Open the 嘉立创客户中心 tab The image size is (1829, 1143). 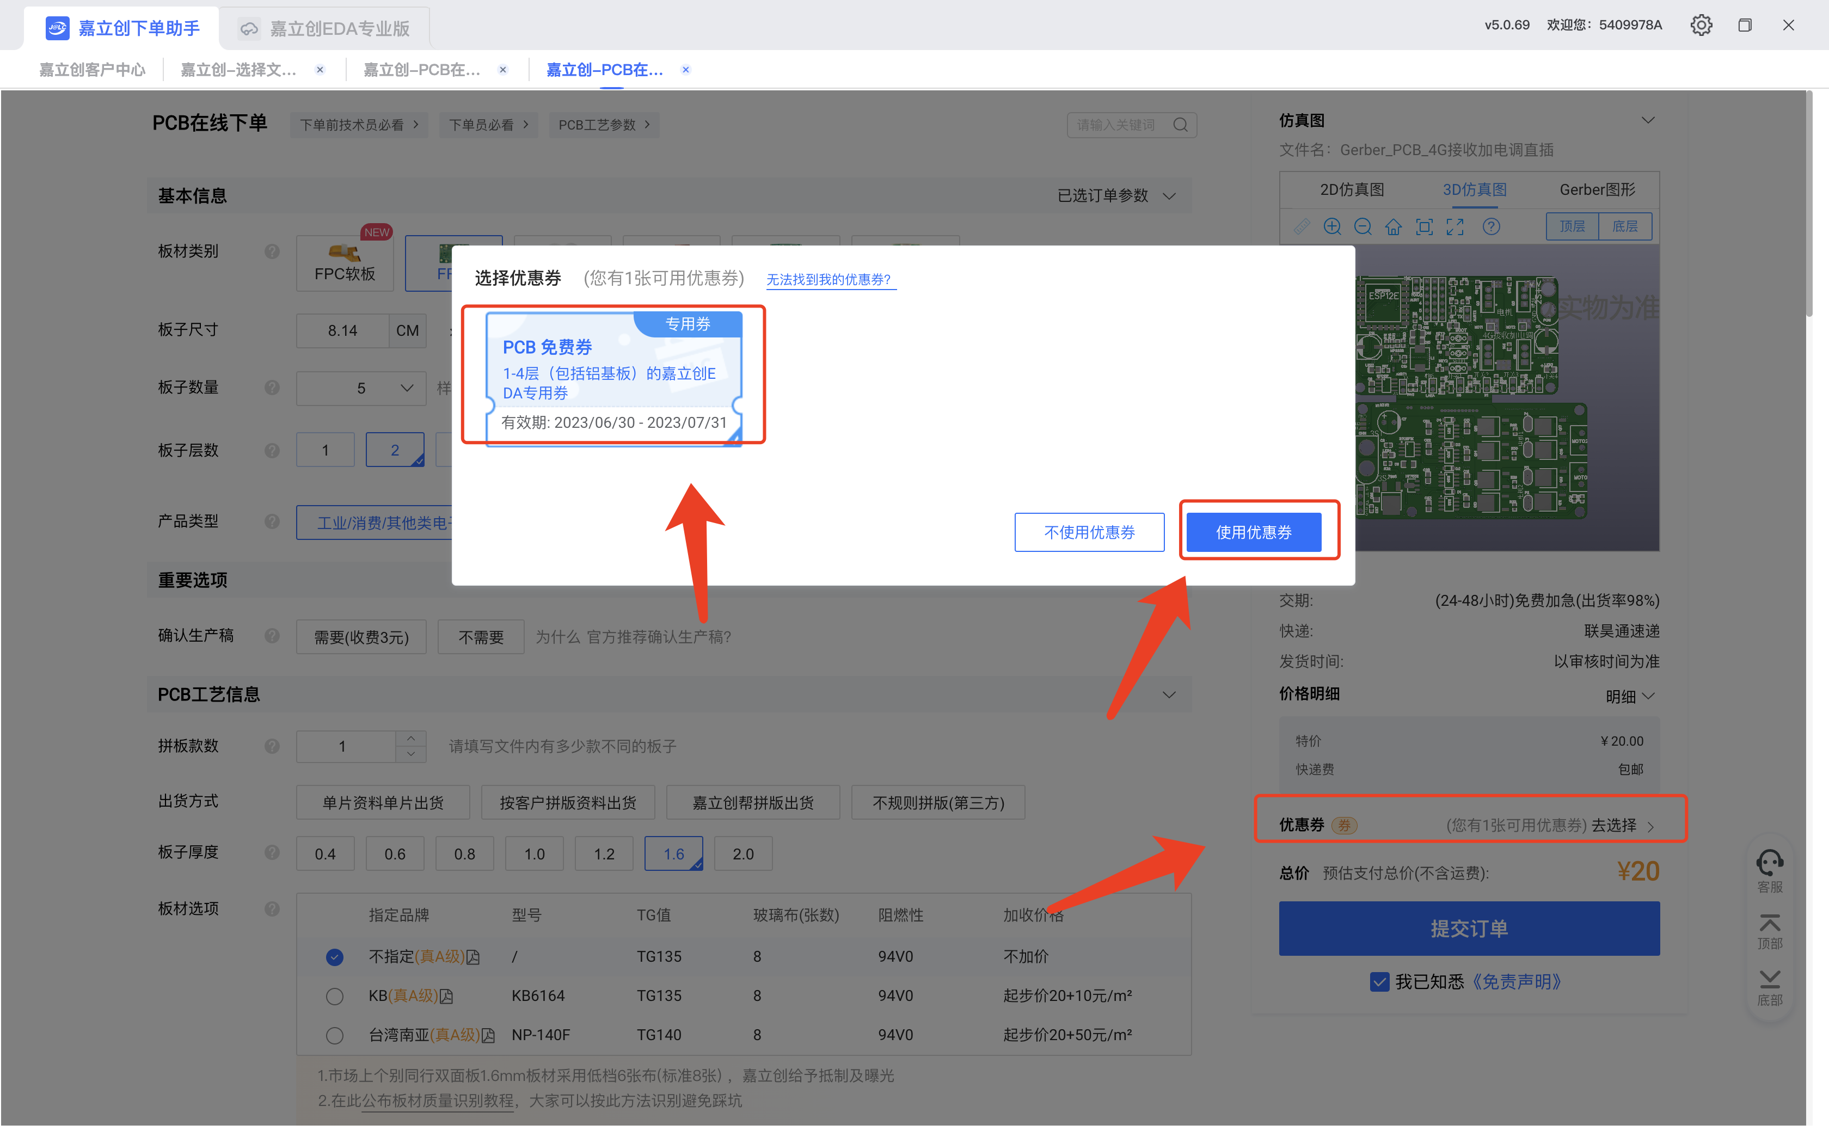point(92,70)
